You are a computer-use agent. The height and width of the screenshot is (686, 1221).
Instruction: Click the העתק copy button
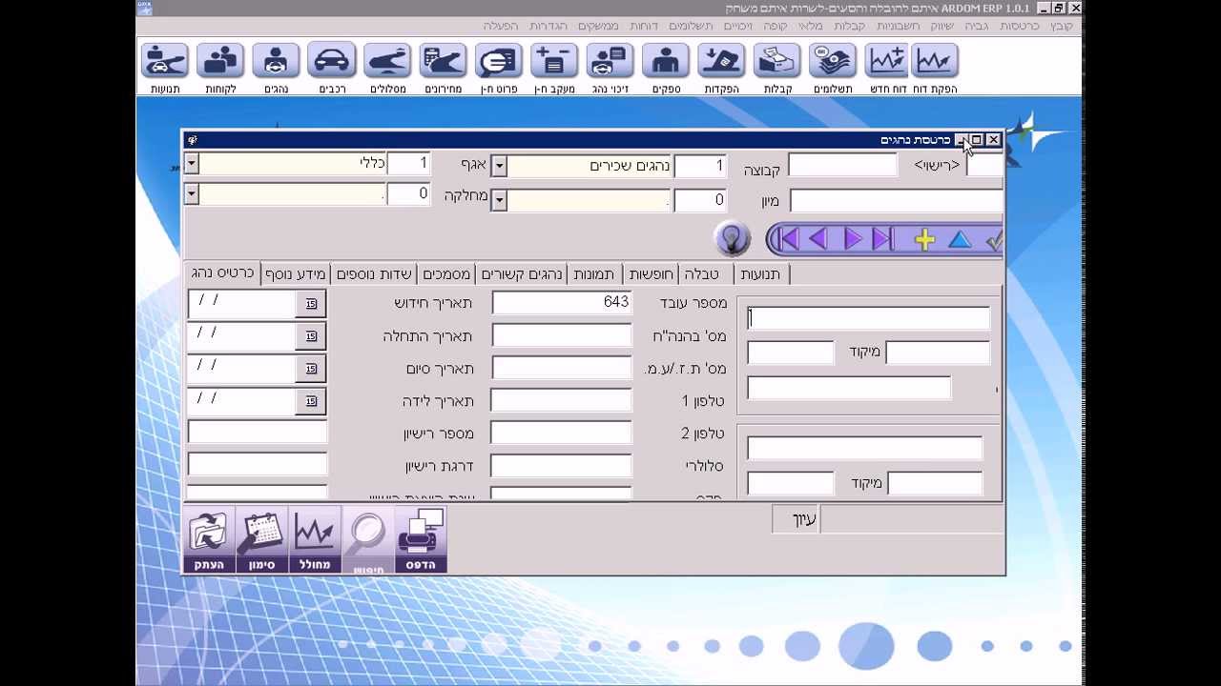click(x=209, y=540)
